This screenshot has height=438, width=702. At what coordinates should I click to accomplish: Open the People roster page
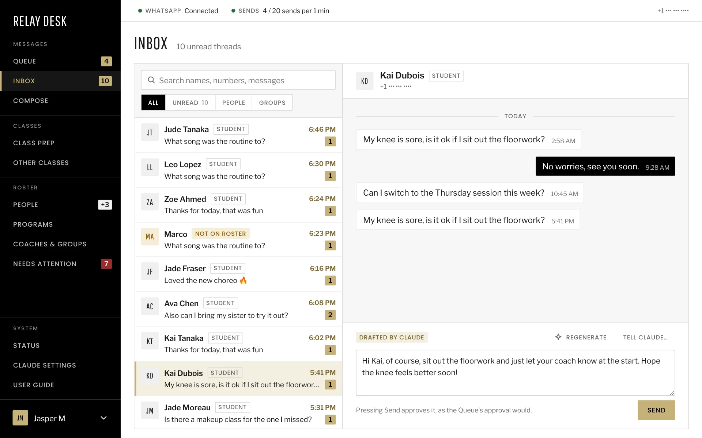(60, 205)
